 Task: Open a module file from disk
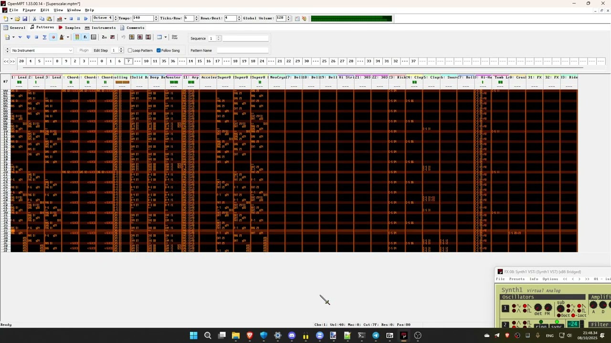point(17,19)
